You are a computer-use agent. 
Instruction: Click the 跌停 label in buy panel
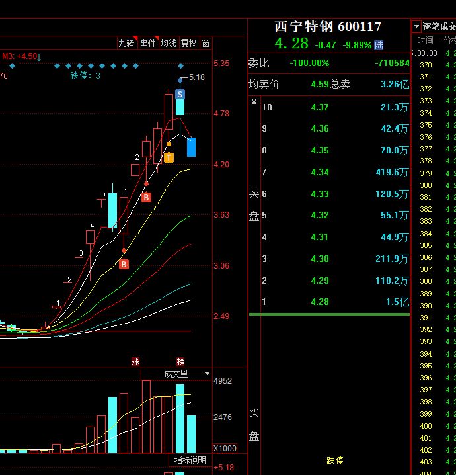(335, 460)
